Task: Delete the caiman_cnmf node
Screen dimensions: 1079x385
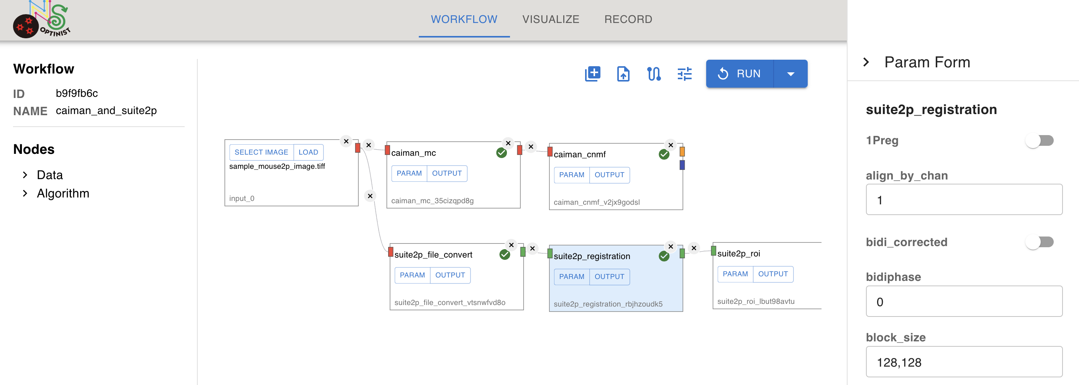Action: [x=671, y=145]
